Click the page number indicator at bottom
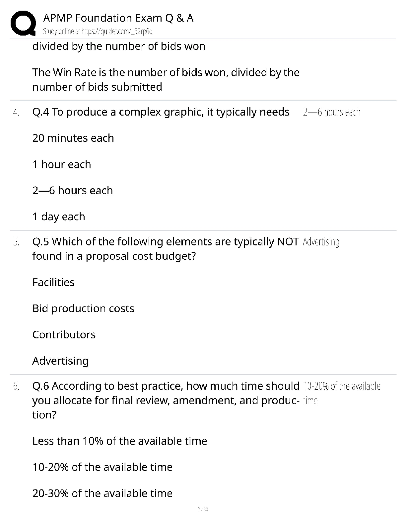 203,509
